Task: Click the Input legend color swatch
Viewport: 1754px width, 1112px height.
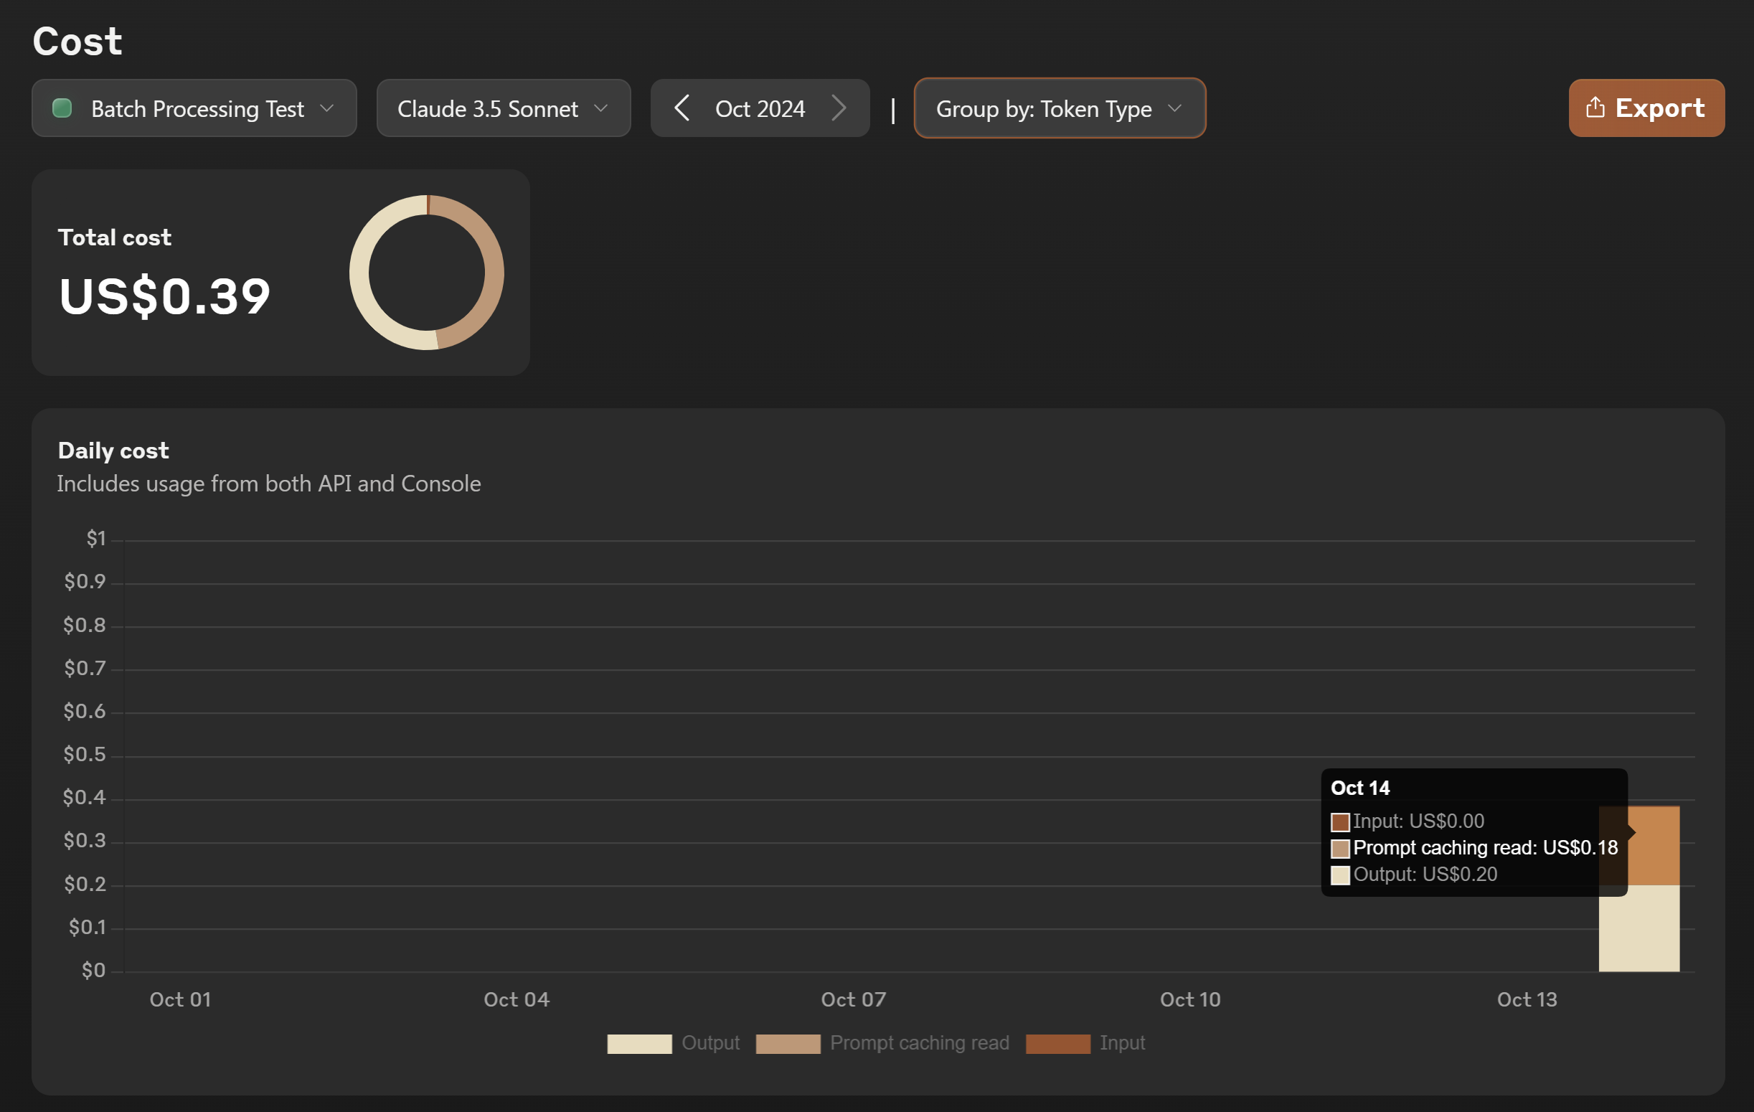Action: point(1057,1044)
